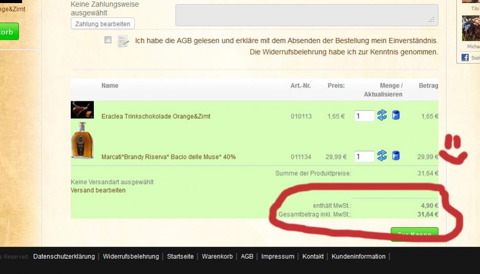
Task: Click the order comment text area
Action: (306, 15)
